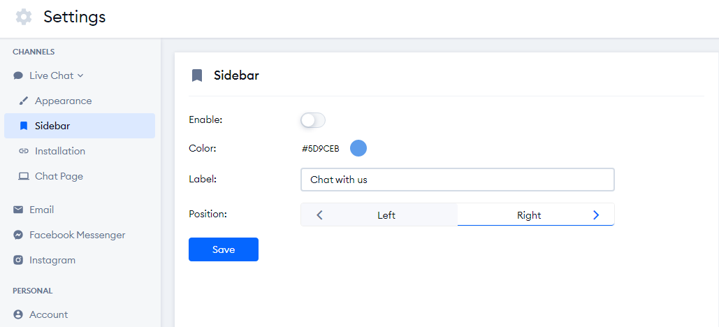Image resolution: width=719 pixels, height=327 pixels.
Task: Collapse the Live Chat chevron
Action: [x=80, y=75]
